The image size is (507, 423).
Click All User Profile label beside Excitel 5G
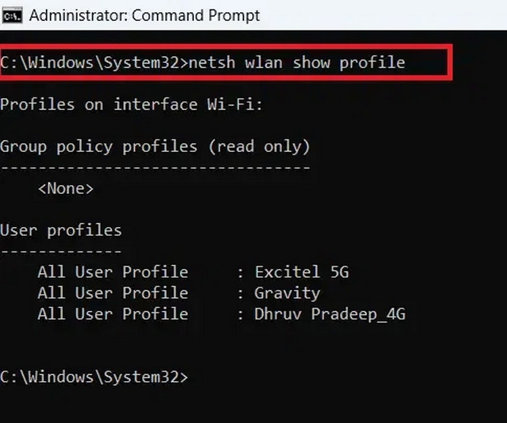pos(112,272)
